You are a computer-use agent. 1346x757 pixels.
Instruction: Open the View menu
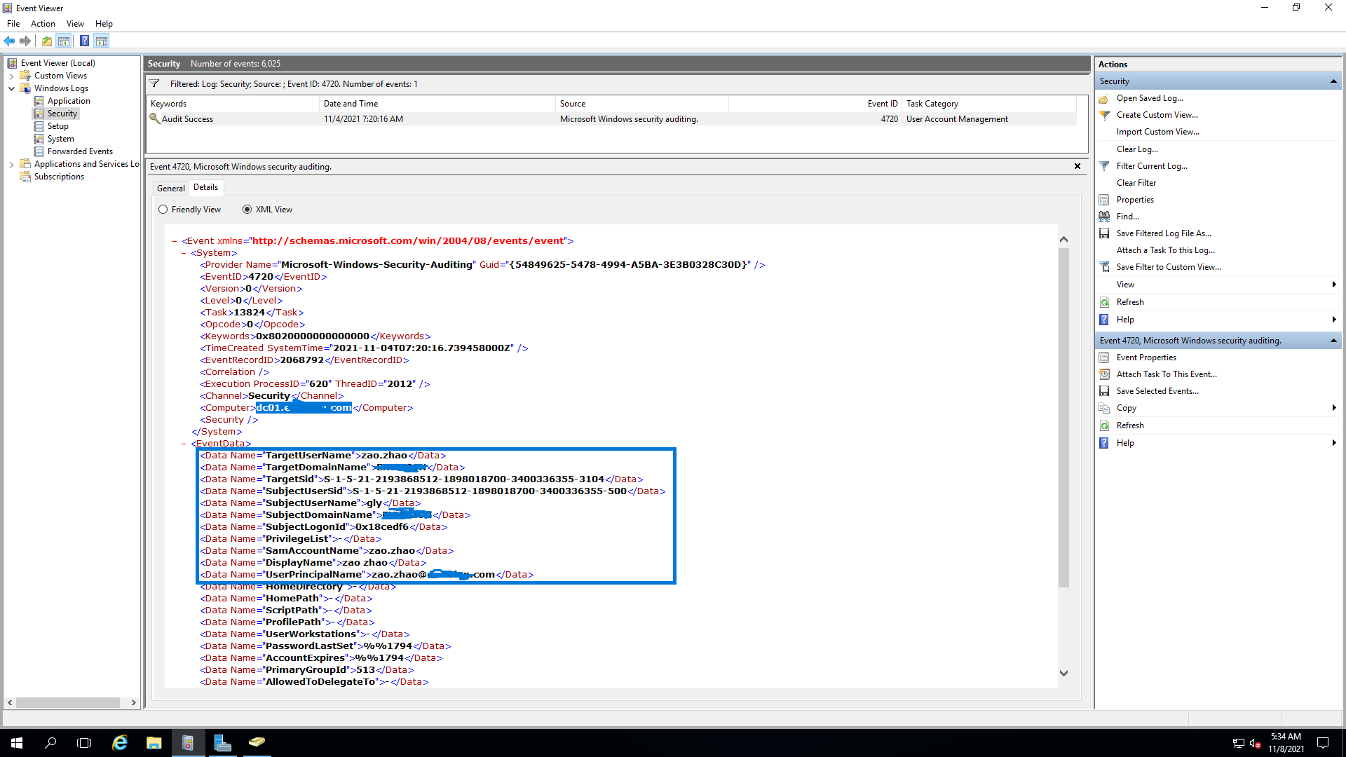(75, 24)
